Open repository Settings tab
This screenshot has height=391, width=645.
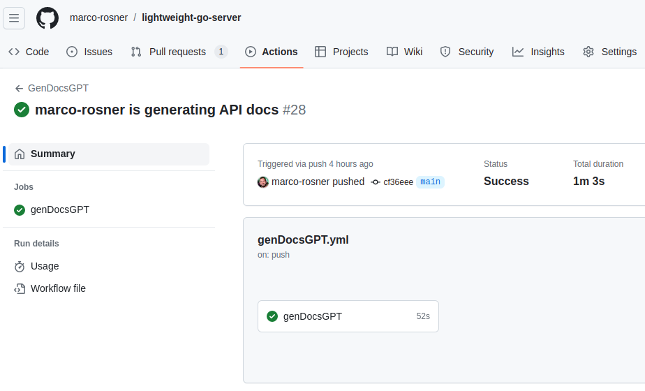(610, 52)
